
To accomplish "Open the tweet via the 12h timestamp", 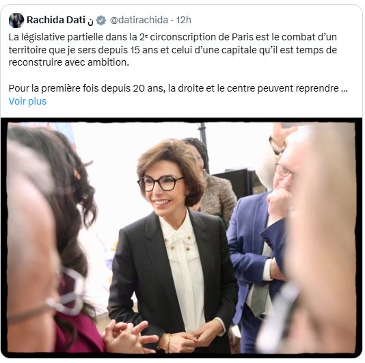I will 183,20.
